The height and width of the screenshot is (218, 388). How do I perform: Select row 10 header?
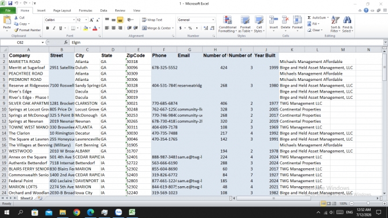click(3, 109)
